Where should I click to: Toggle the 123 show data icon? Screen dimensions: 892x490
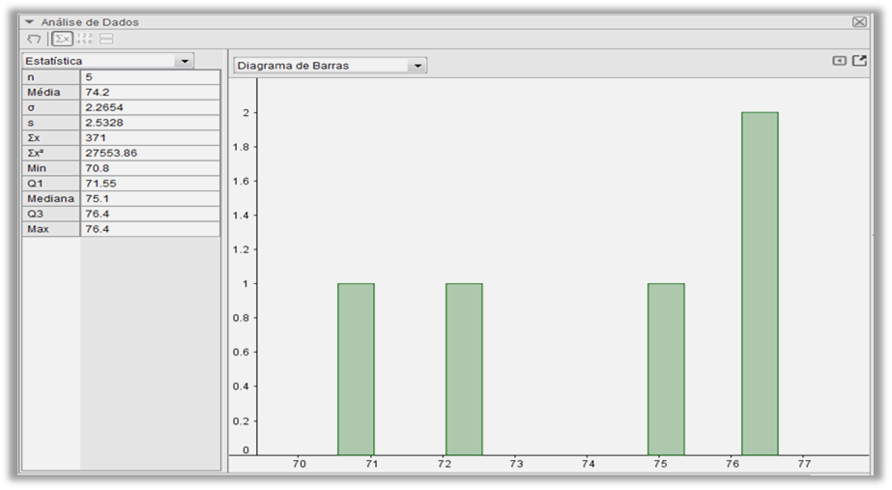(84, 39)
